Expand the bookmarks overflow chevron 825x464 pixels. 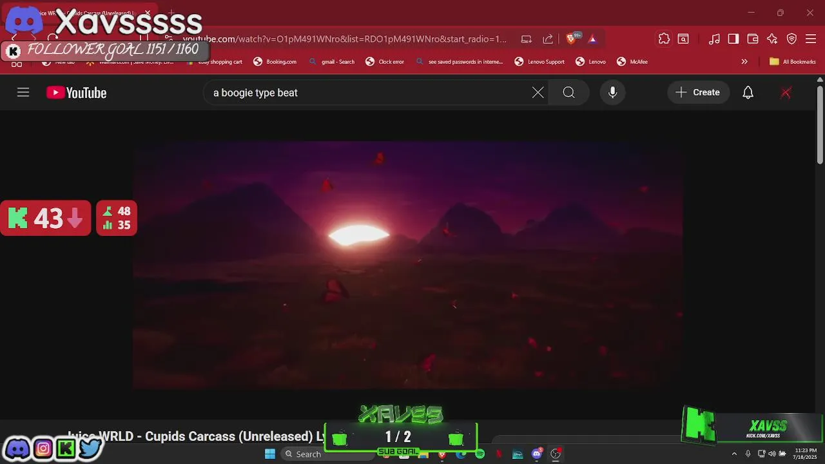[744, 62]
